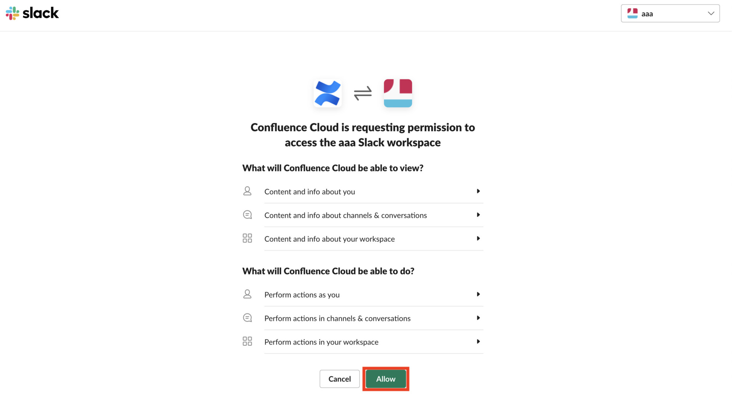Open the aaa workspace switcher dropdown
The height and width of the screenshot is (401, 732).
point(670,14)
